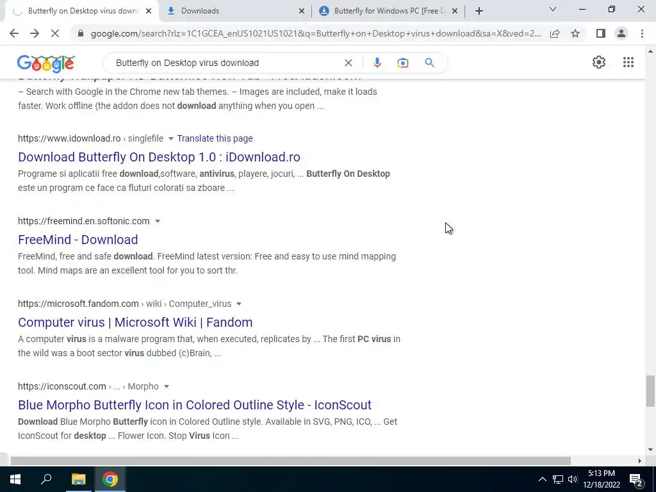Bookmark this tab with the star
This screenshot has height=492, width=656.
click(x=575, y=33)
